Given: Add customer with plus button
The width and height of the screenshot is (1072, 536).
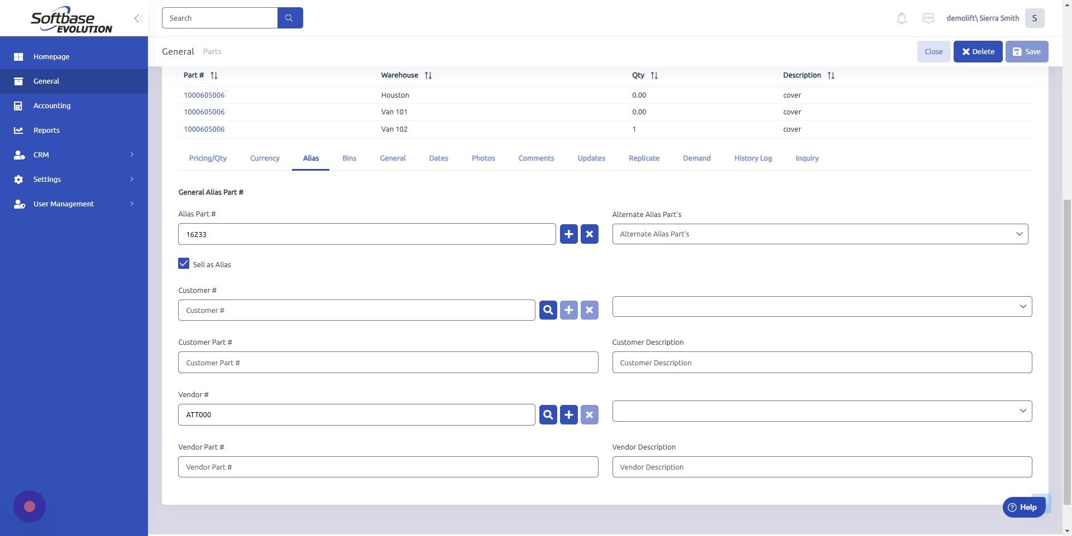Looking at the screenshot, I should point(568,310).
